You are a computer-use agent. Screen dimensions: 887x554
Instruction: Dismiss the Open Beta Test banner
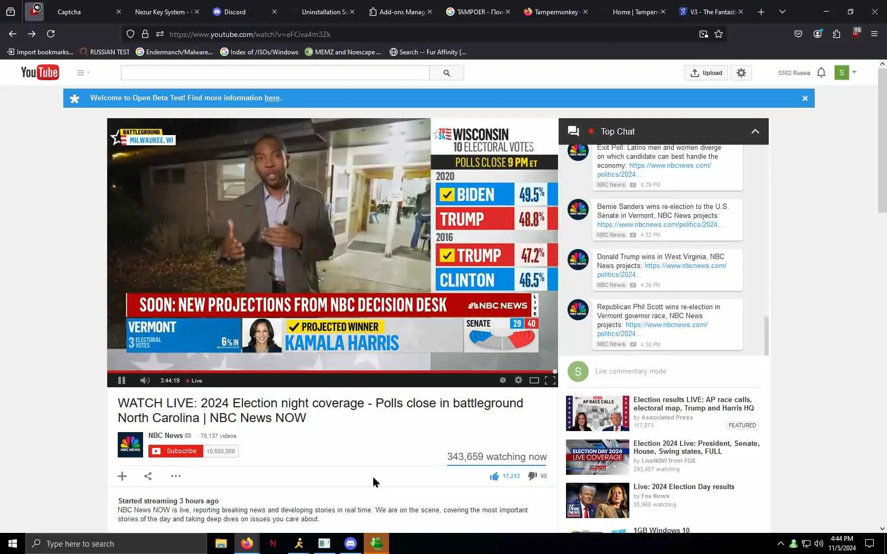[x=805, y=98]
